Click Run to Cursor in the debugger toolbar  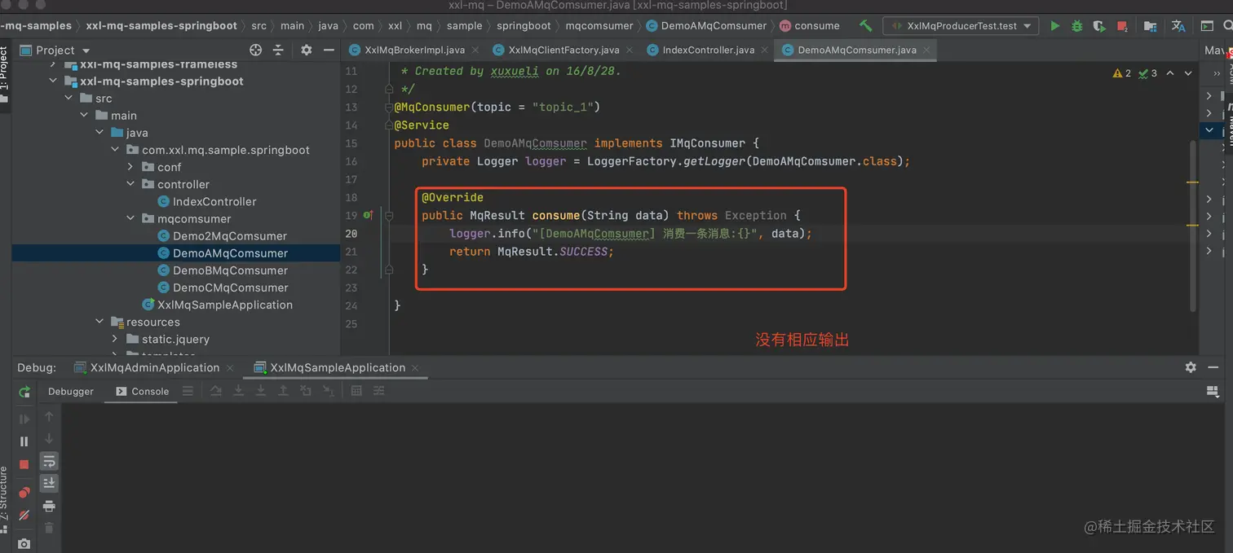[x=328, y=391]
